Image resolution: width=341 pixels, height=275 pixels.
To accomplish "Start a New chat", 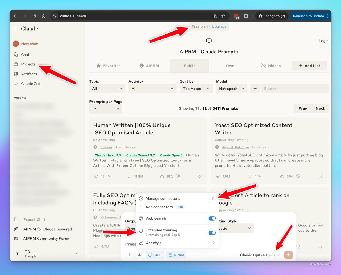I will pos(25,44).
